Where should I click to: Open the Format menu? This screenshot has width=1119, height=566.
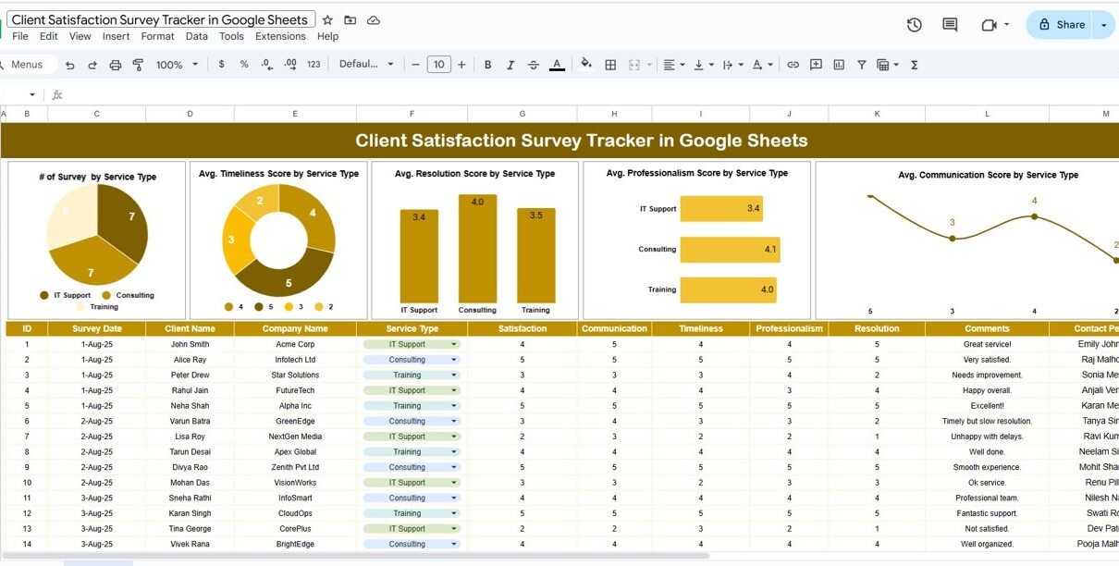(x=157, y=36)
